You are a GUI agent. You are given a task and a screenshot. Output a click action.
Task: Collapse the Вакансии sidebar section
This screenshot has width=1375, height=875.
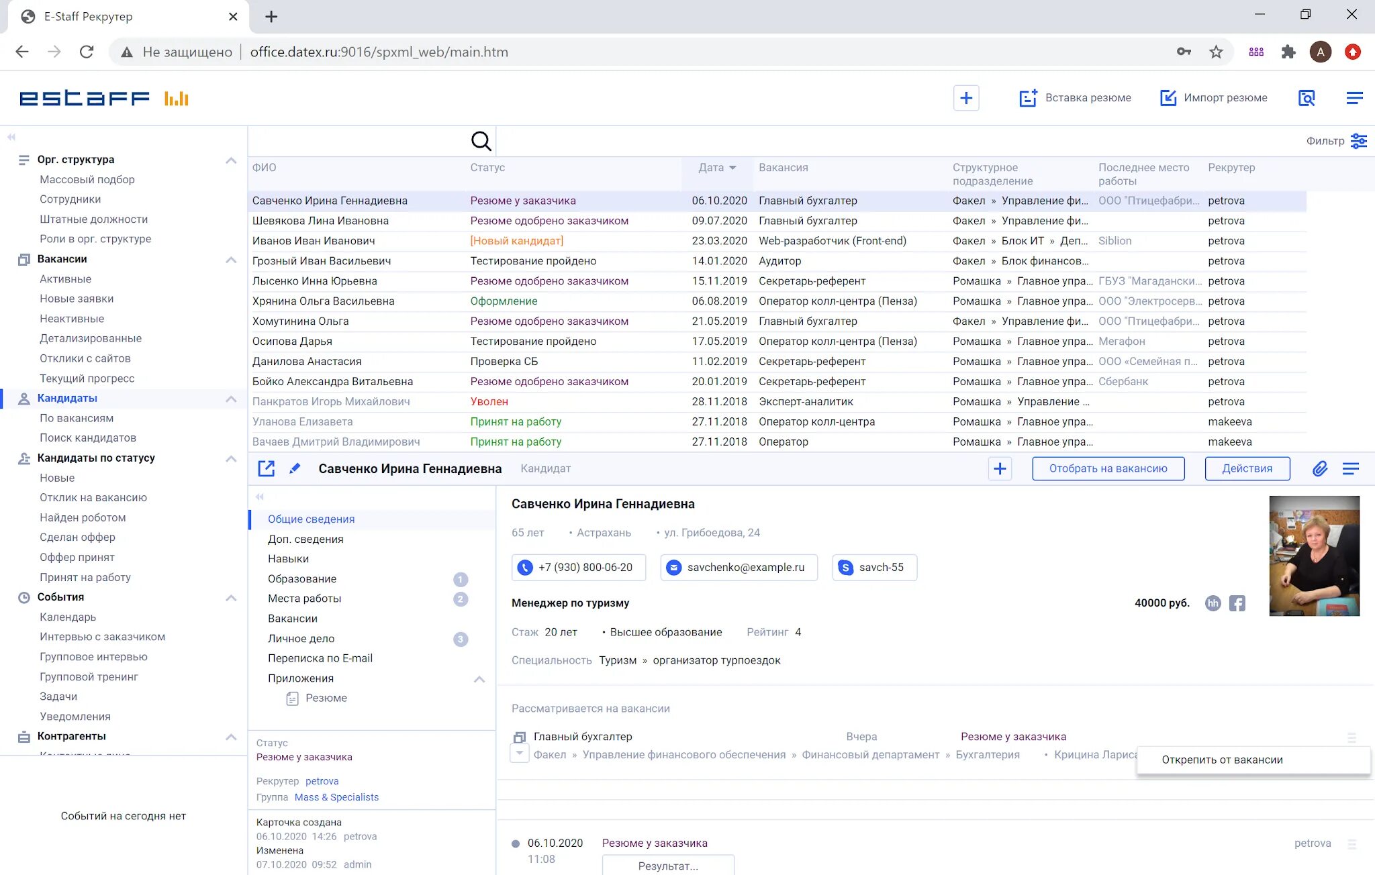click(231, 259)
